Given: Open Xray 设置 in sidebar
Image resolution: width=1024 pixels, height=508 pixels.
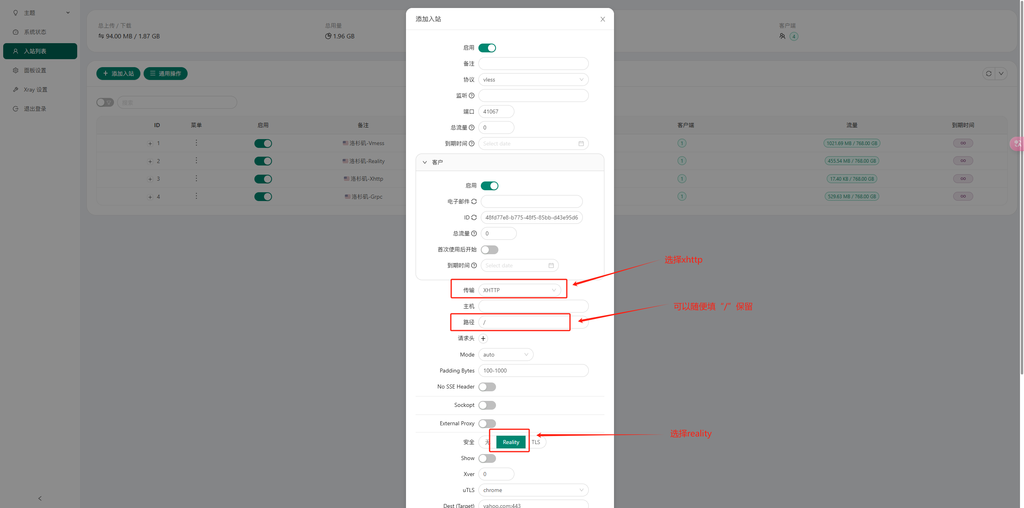Looking at the screenshot, I should (35, 90).
